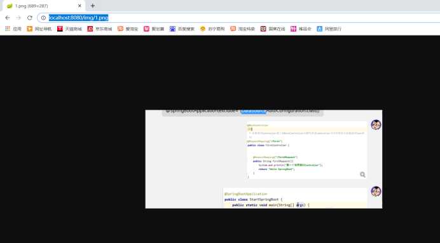Open a new browser tab
Image resolution: width=440 pixels, height=243 pixels.
[93, 6]
